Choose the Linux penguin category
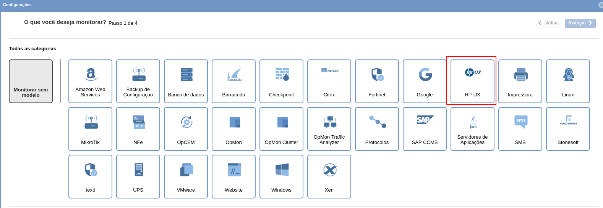This screenshot has width=603, height=208. click(x=568, y=81)
